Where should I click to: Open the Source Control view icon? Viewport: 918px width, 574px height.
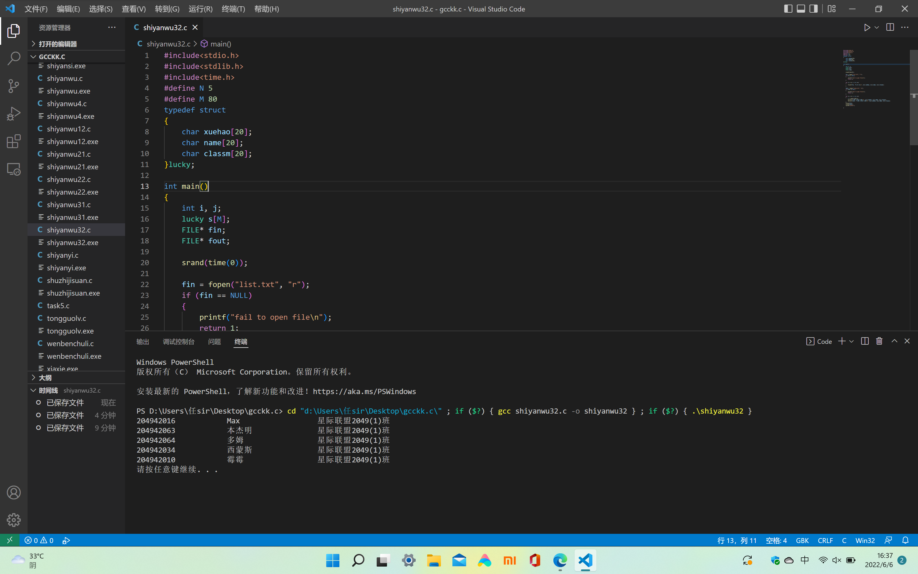click(x=14, y=86)
